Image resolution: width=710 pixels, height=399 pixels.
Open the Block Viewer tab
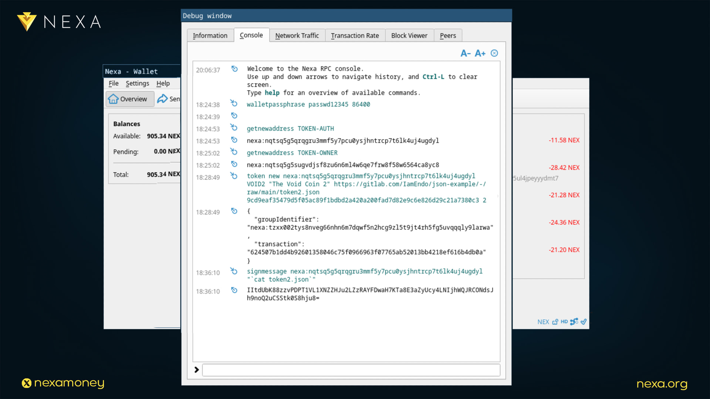(x=409, y=35)
